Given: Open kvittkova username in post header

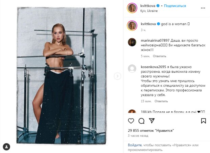Looking at the screenshot, I should click(149, 6).
